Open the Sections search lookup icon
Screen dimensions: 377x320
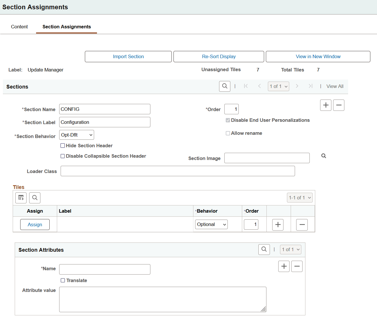tap(225, 86)
